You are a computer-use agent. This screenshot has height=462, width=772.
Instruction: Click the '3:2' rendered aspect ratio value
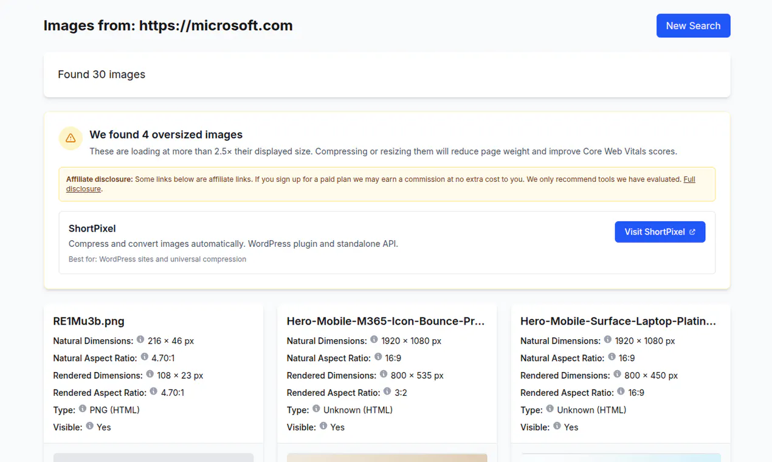pyautogui.click(x=401, y=393)
